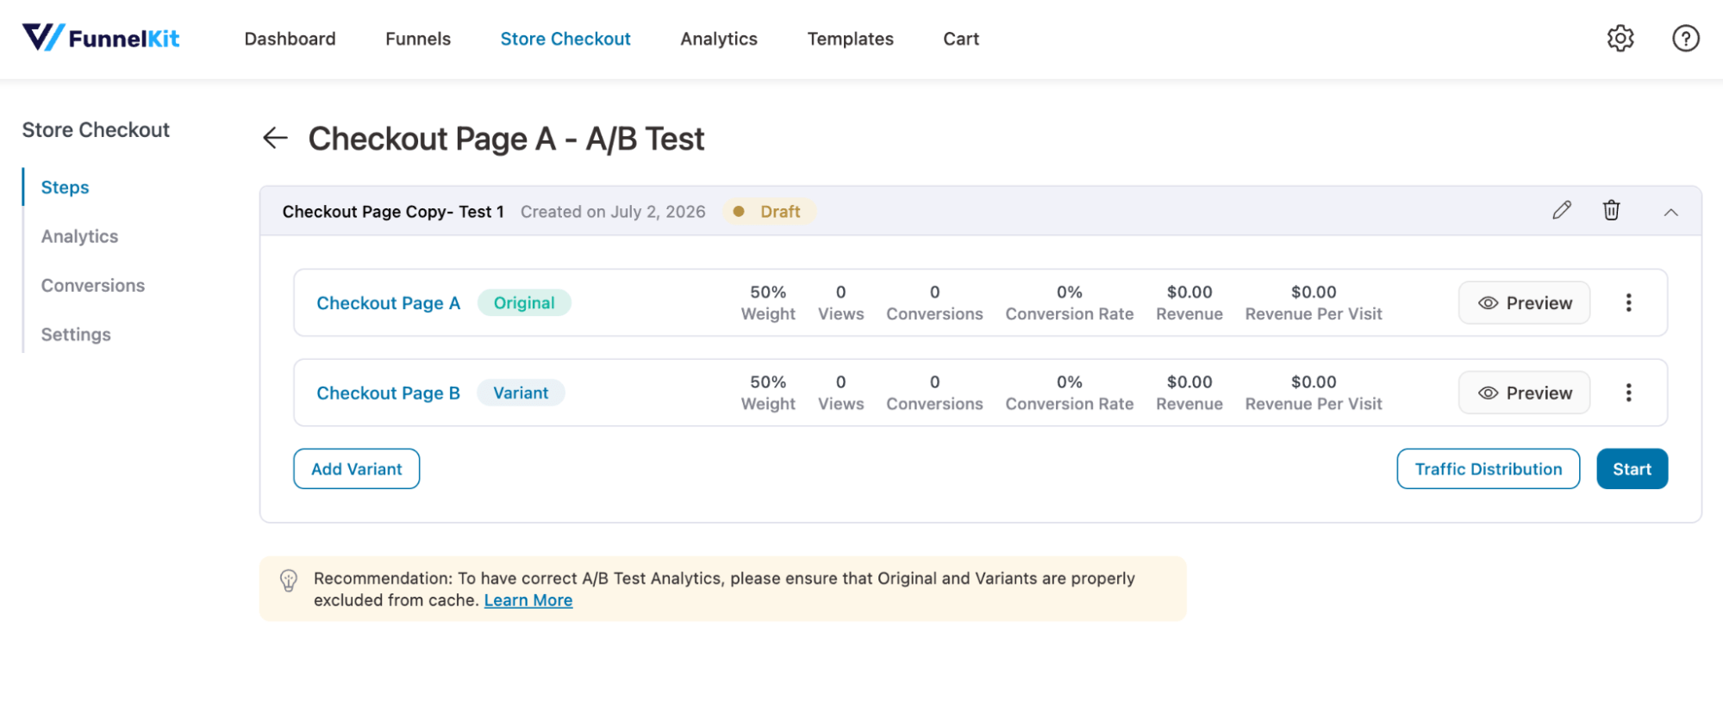Viewport: 1723px width, 719px height.
Task: Edit test name with pencil icon
Action: (x=1562, y=211)
